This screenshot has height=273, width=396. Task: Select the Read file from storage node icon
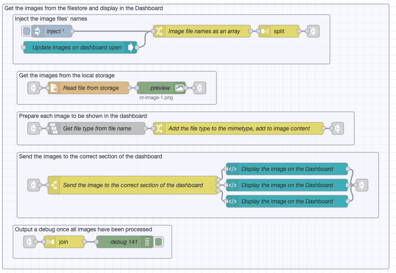[54, 88]
